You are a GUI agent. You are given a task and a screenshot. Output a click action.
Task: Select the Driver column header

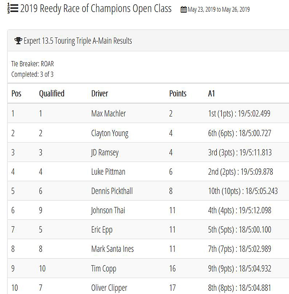(x=100, y=93)
